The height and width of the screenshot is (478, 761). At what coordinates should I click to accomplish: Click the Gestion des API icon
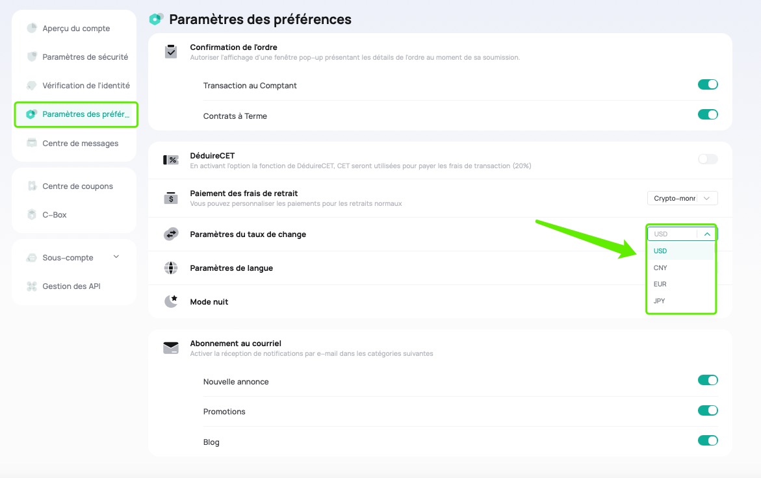click(x=32, y=286)
